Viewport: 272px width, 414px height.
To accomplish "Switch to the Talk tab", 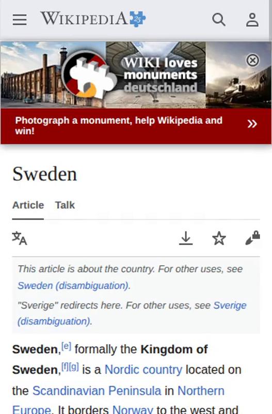I will click(65, 205).
